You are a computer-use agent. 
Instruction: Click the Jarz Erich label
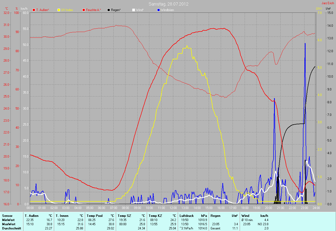(328, 3)
